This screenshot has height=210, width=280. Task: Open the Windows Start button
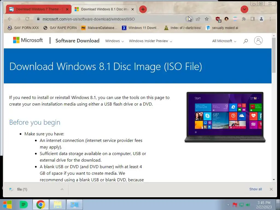tap(7, 205)
